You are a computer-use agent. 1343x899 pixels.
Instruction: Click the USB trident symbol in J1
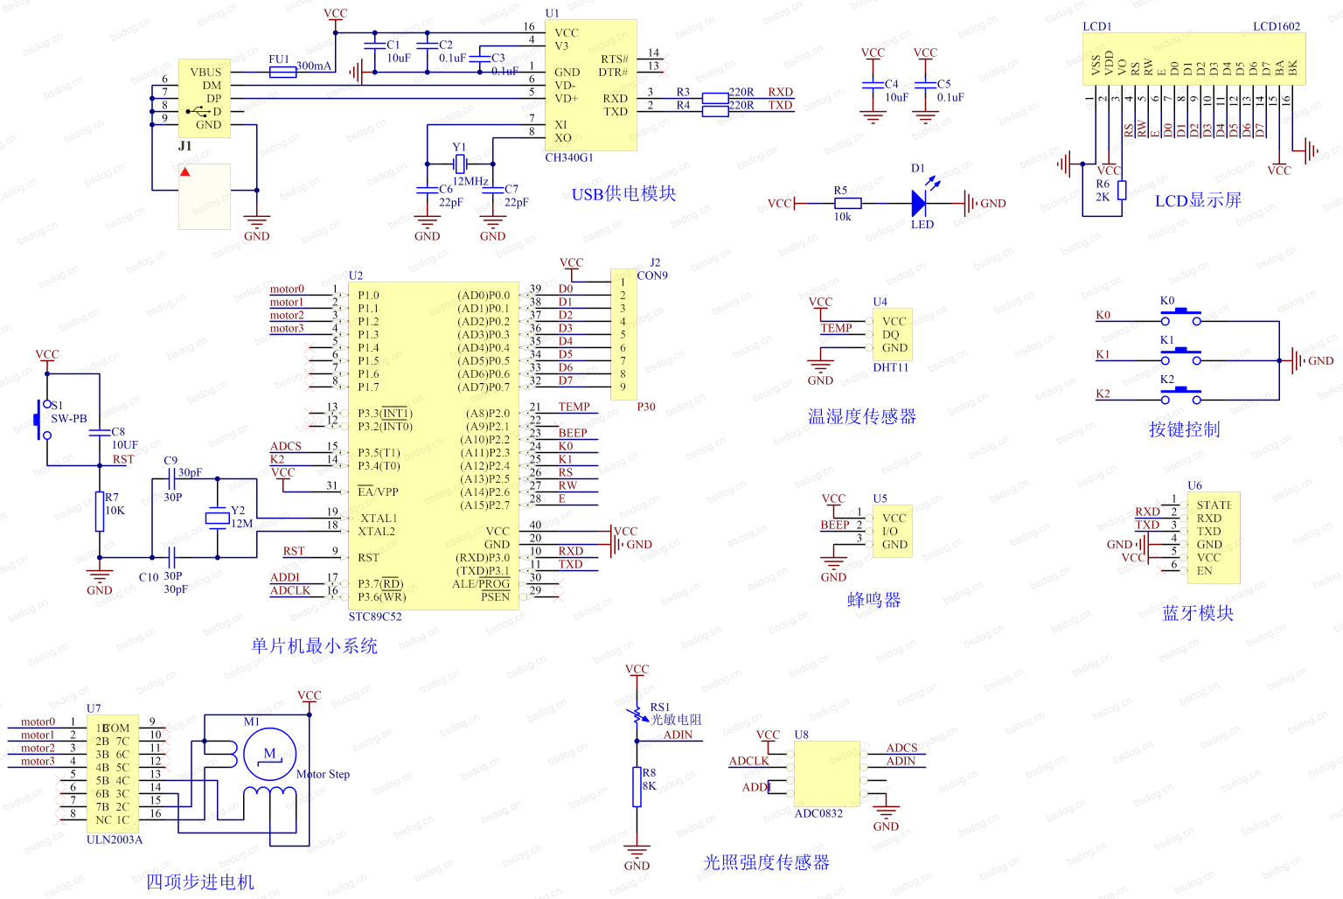(198, 111)
